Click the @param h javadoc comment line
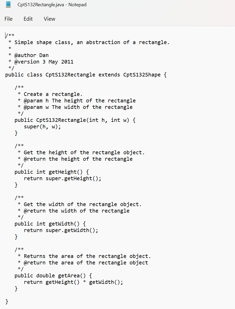 (x=77, y=100)
